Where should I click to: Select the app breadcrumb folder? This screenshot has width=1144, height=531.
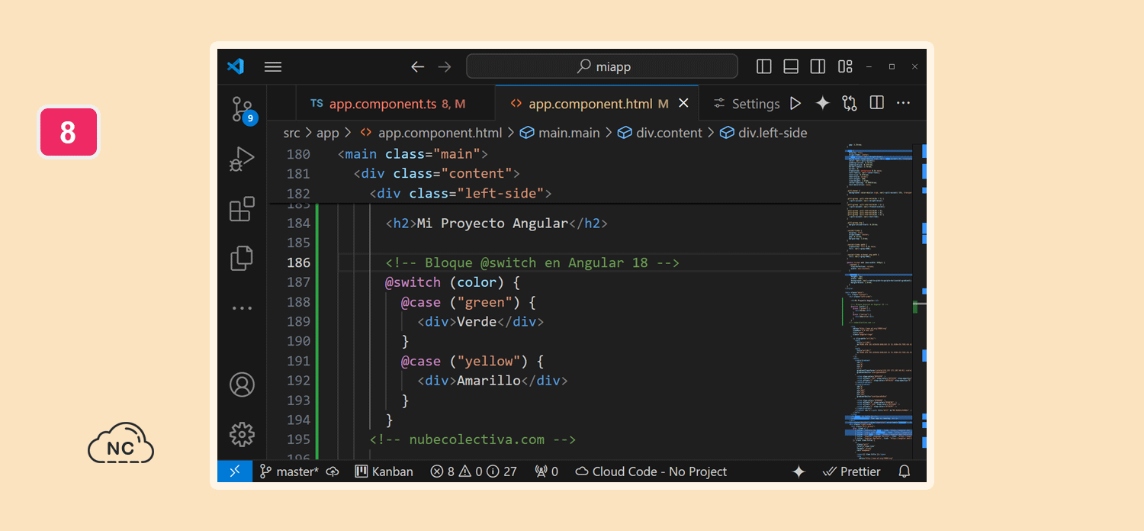pyautogui.click(x=328, y=133)
